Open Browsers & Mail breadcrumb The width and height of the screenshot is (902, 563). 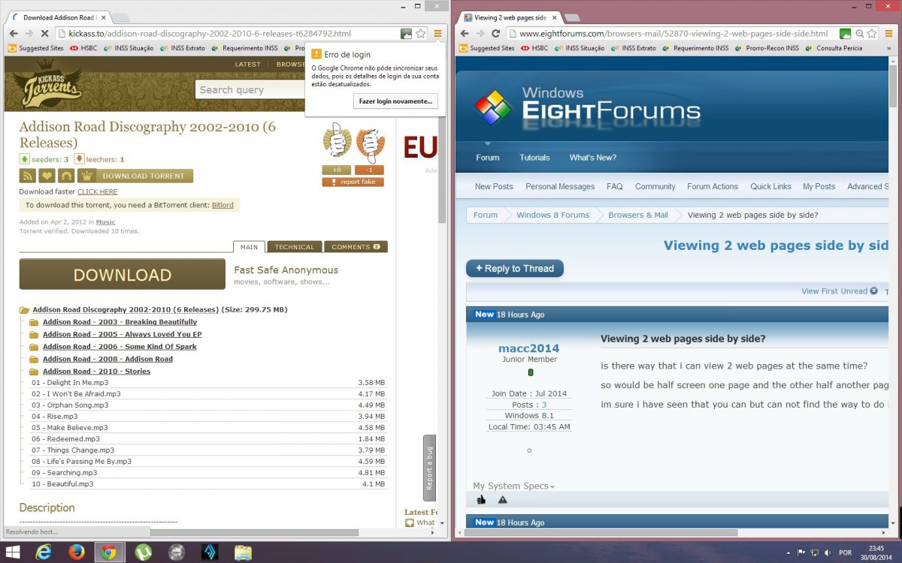tap(638, 215)
